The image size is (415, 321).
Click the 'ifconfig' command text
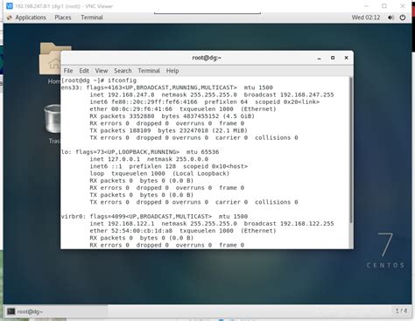122,80
